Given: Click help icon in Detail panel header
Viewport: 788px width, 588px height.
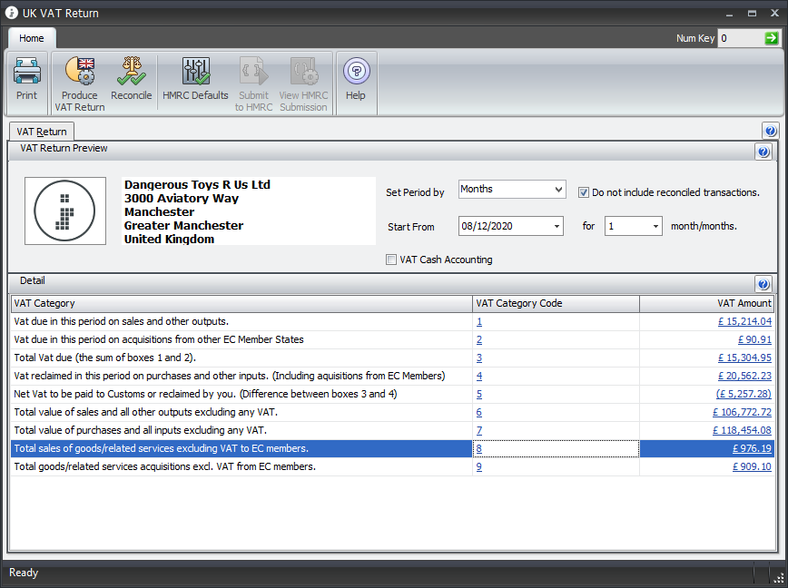Looking at the screenshot, I should click(x=763, y=284).
